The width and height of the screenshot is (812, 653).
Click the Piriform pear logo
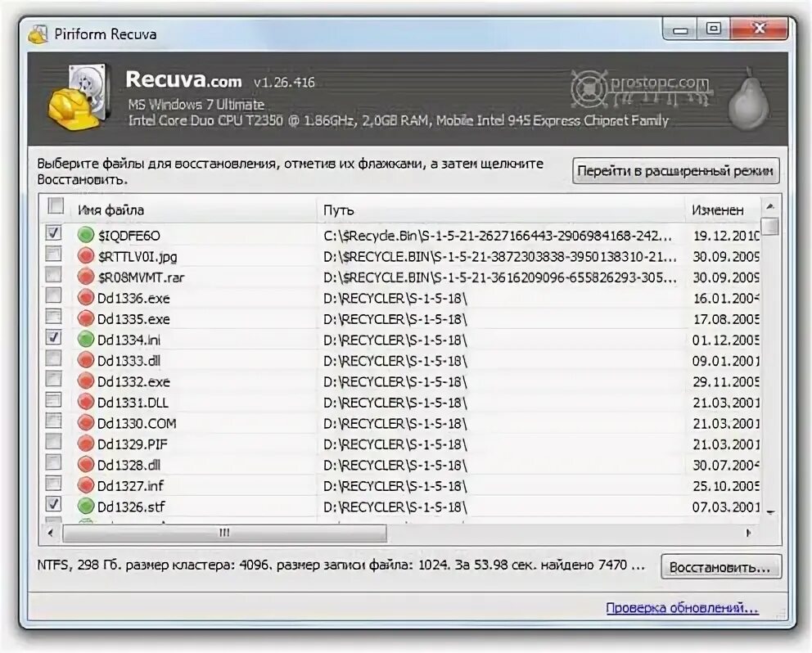pos(748,101)
